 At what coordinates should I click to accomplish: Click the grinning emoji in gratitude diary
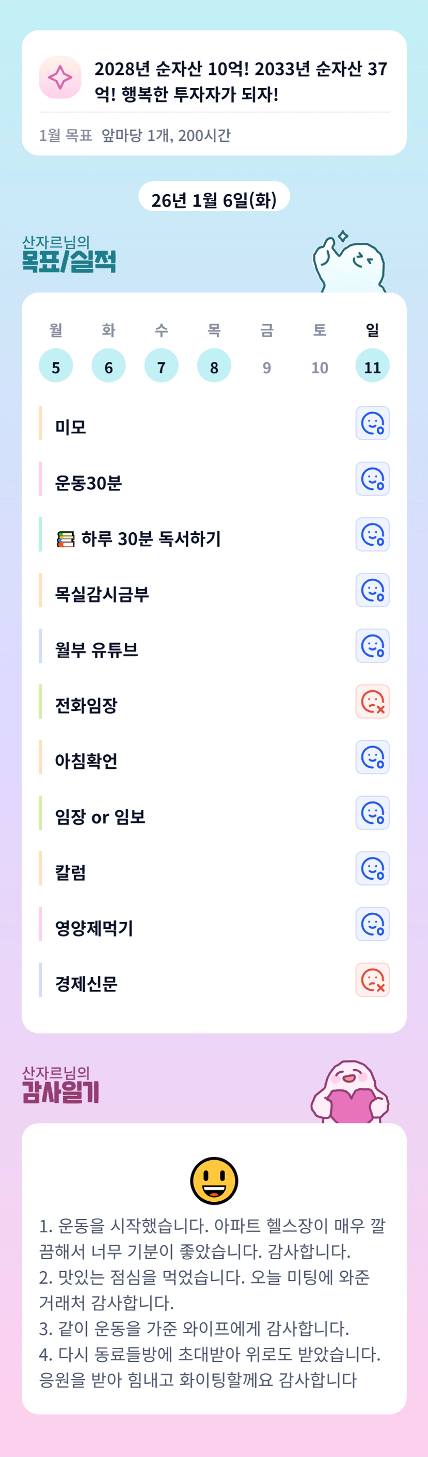pyautogui.click(x=214, y=1181)
